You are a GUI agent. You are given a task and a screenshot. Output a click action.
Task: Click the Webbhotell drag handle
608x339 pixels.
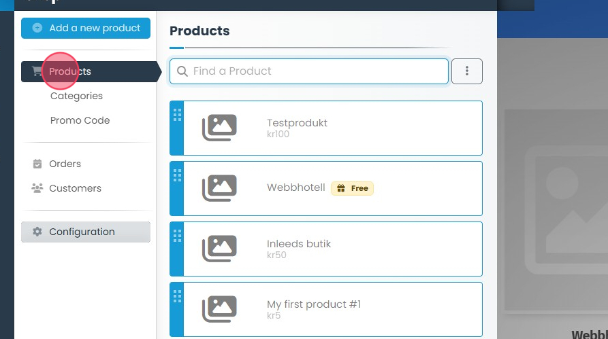tap(177, 175)
